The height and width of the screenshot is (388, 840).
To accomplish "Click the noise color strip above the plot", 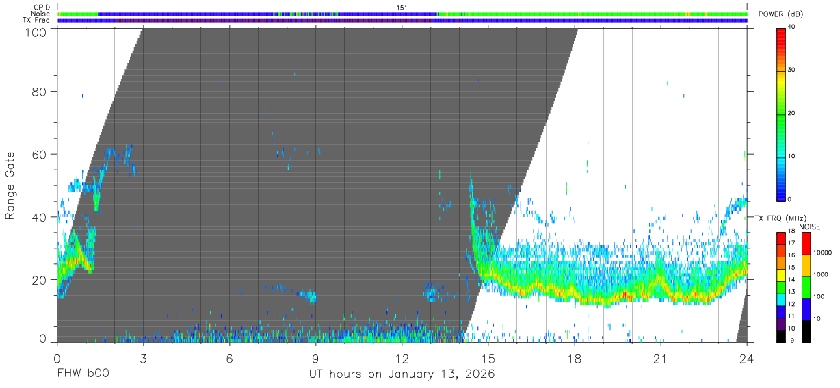I will (x=402, y=14).
